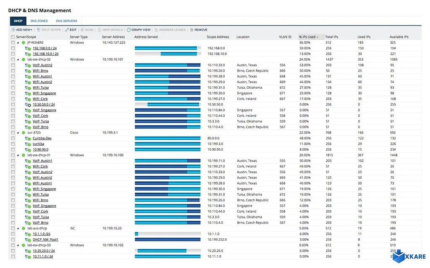Image resolution: width=430 pixels, height=268 pixels.
Task: Check the lab-aus-dhcp server row checkbox
Action: click(x=13, y=228)
